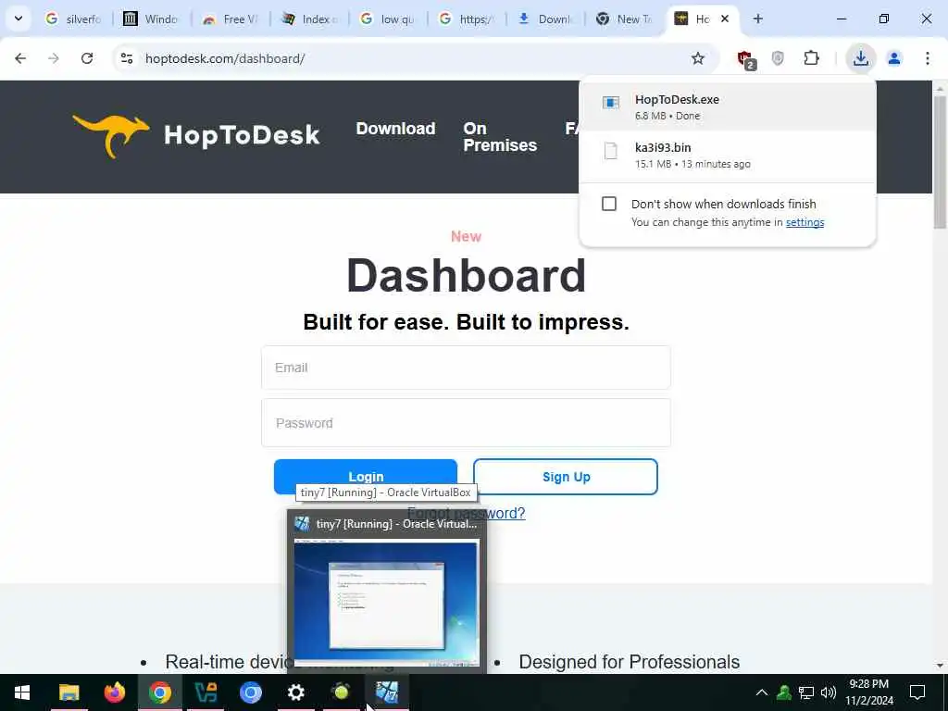Open the settings link in downloads popup
Viewport: 948px width, 711px height.
pyautogui.click(x=805, y=222)
